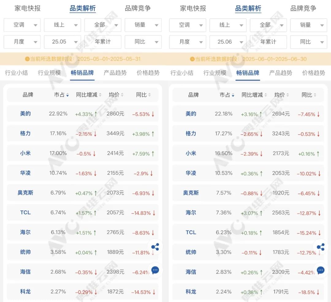Open 产品趋势 sub-tab in right panel
This screenshot has height=302, width=331.
click(x=281, y=73)
